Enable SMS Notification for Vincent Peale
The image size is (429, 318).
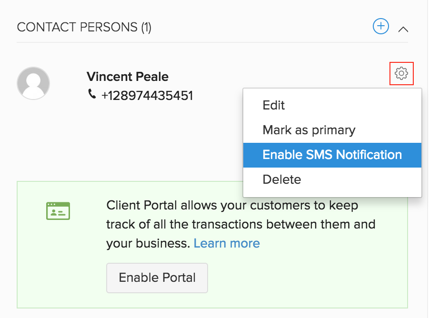coord(332,155)
